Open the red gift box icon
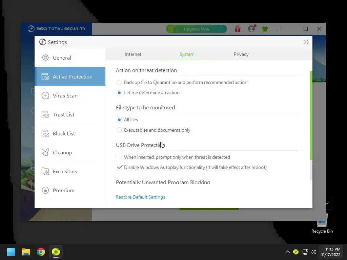Screen dimensions: 347x260 click(238, 29)
